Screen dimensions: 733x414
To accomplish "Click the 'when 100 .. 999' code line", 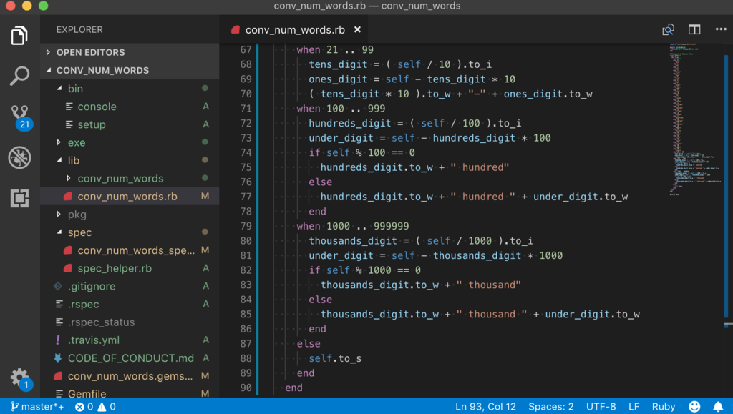I will pyautogui.click(x=341, y=108).
